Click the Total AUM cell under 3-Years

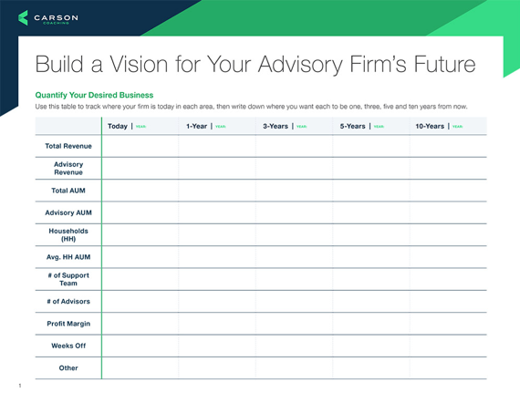294,191
